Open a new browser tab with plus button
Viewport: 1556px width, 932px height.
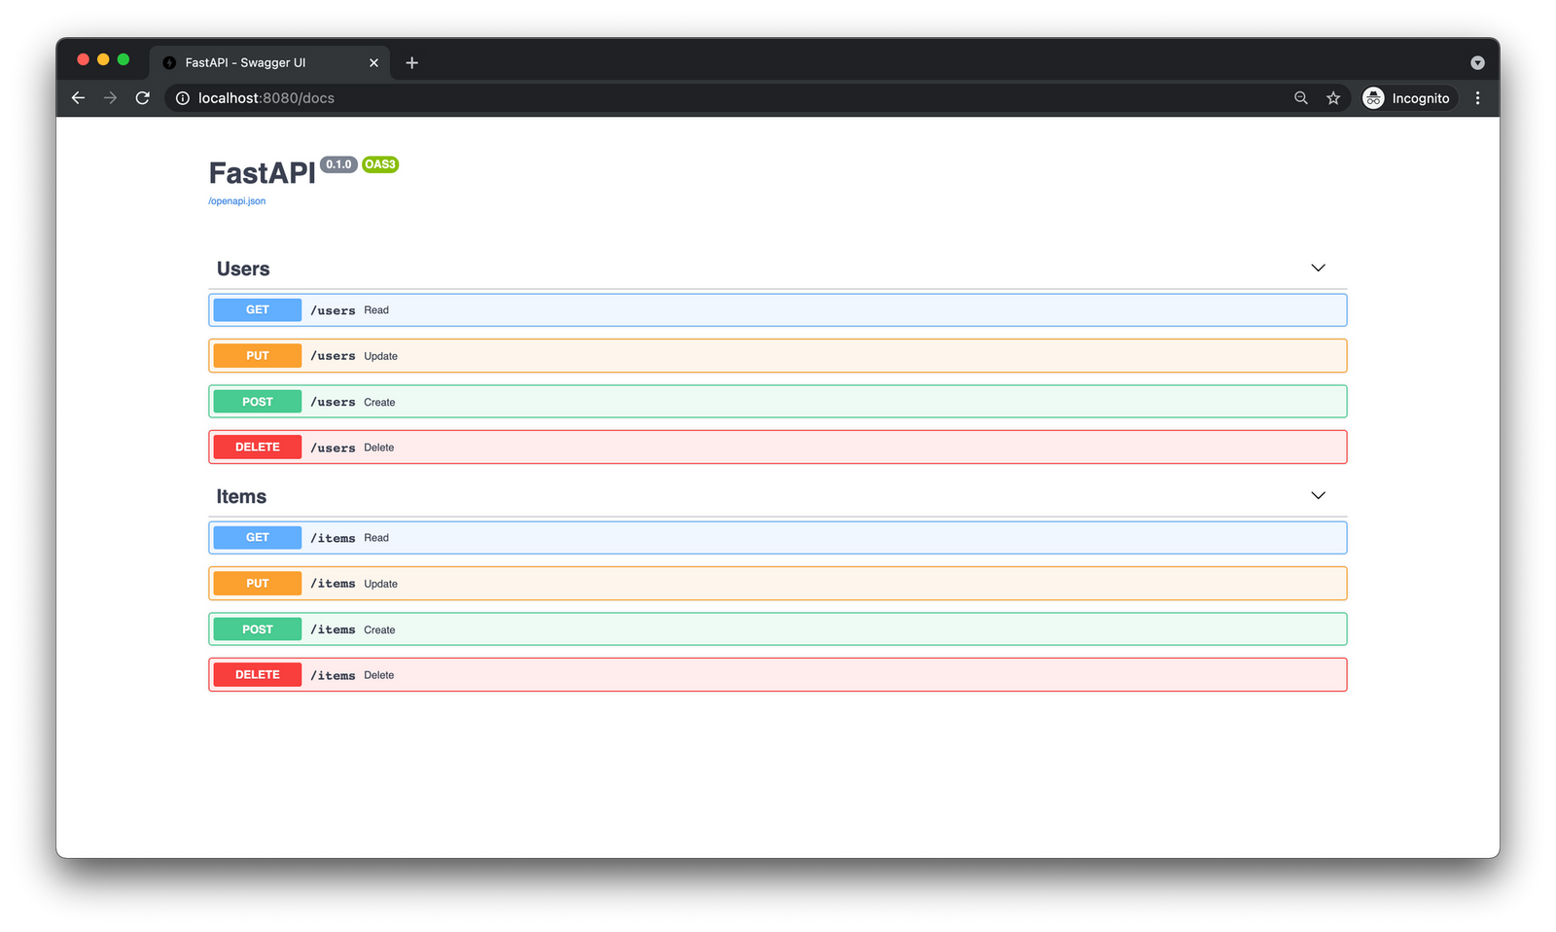pos(411,62)
